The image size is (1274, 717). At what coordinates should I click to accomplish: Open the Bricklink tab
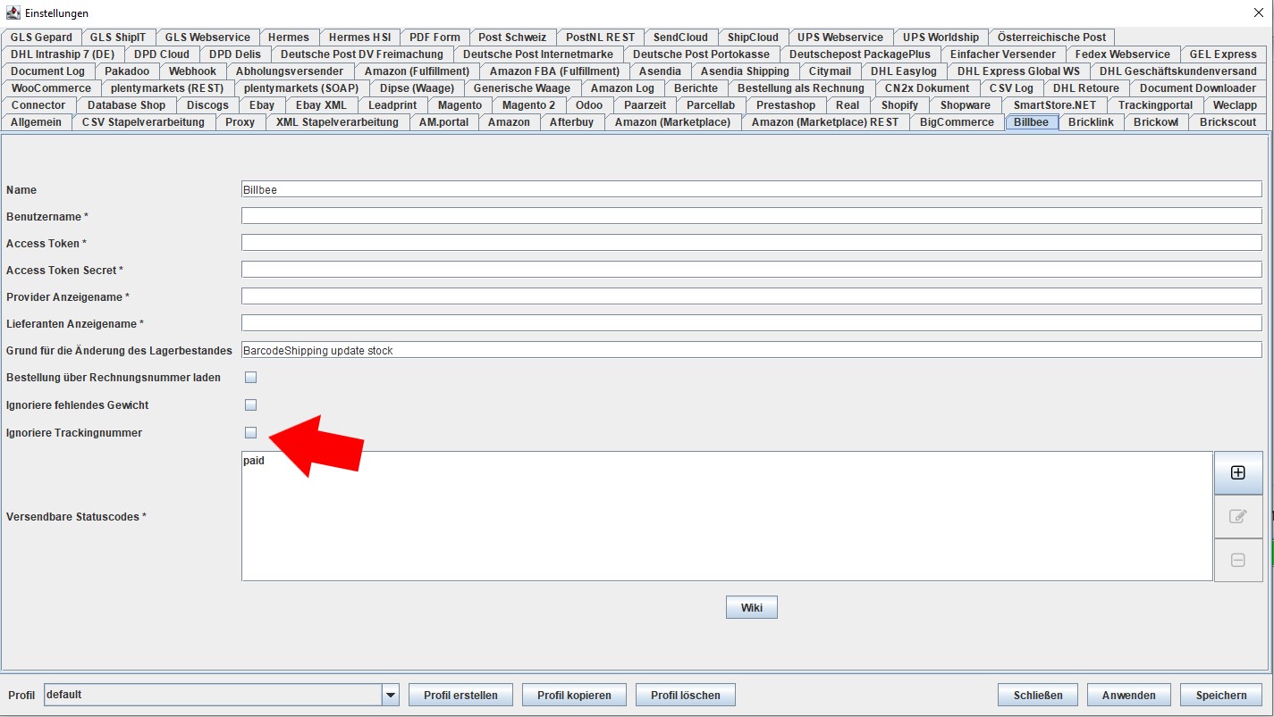1091,122
